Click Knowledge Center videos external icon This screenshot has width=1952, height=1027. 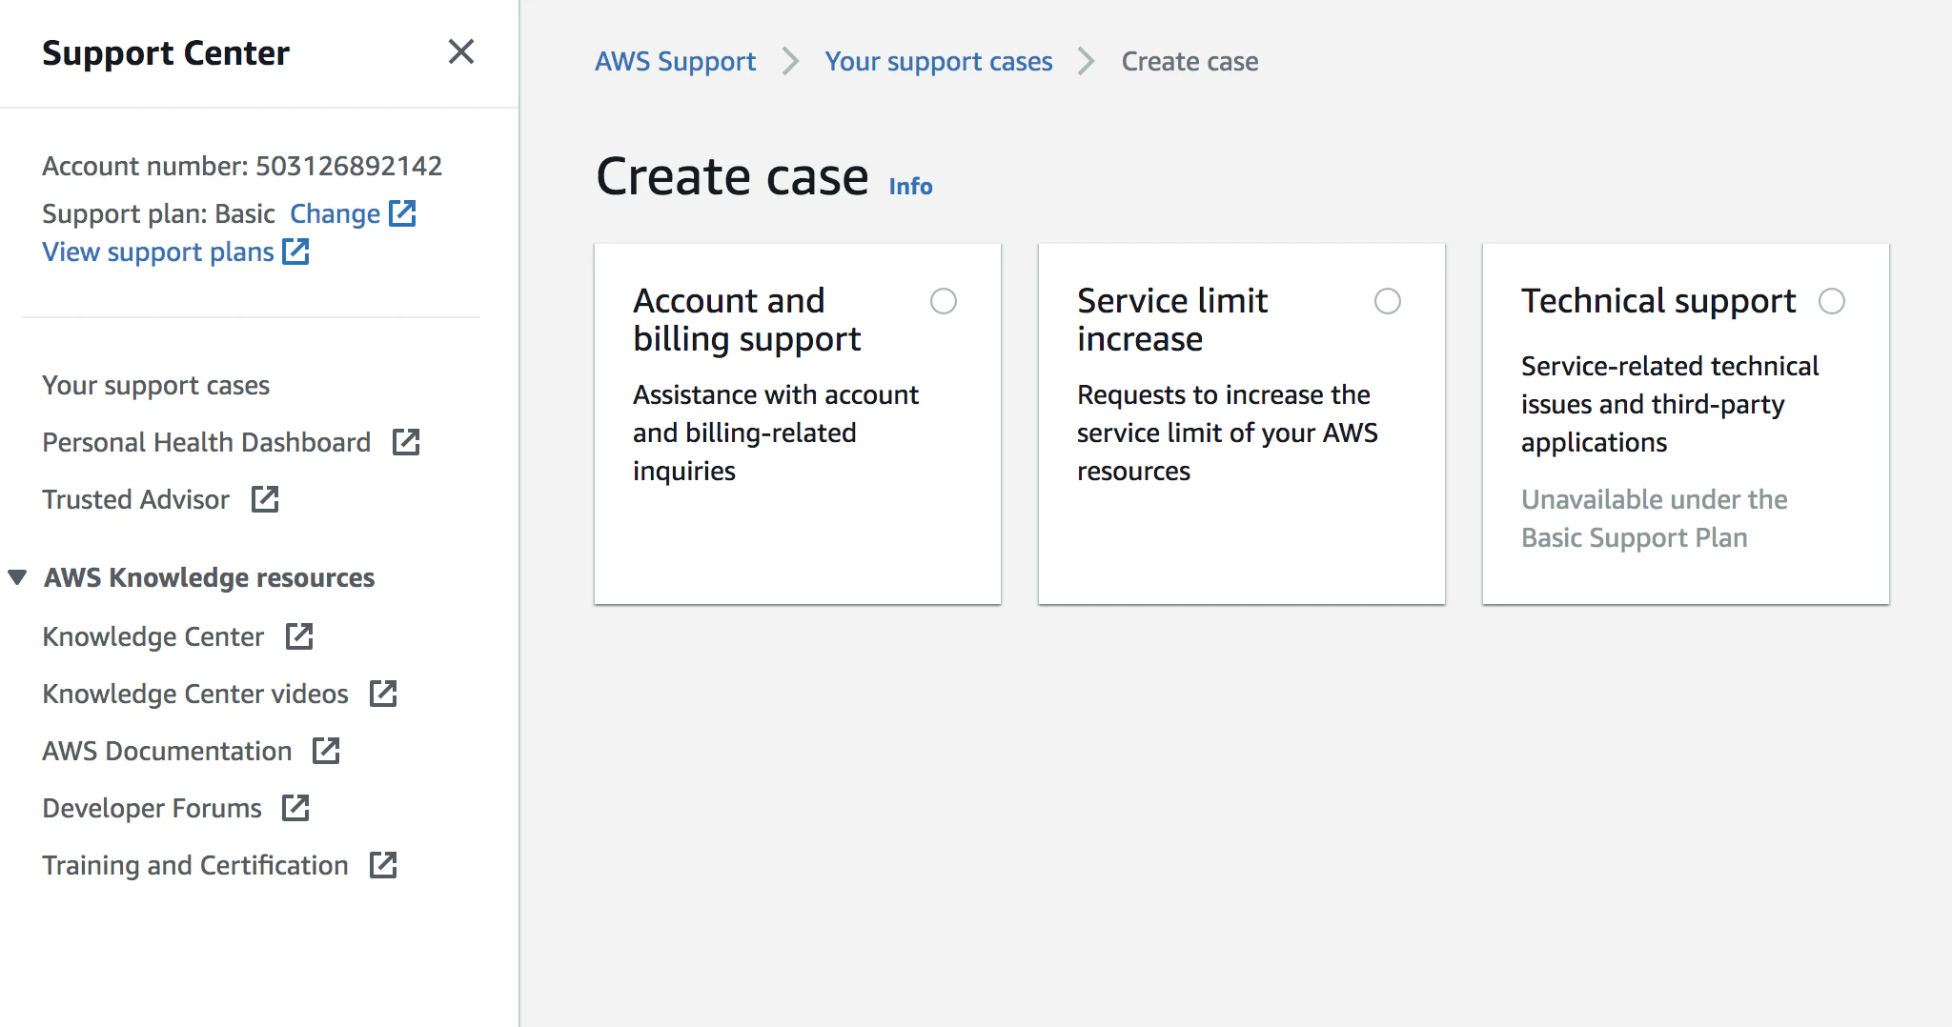(x=383, y=694)
